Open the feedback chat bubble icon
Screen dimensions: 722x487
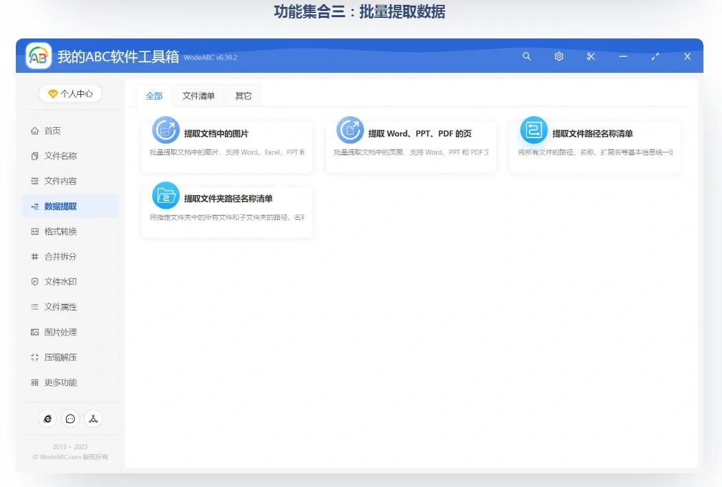pos(70,418)
